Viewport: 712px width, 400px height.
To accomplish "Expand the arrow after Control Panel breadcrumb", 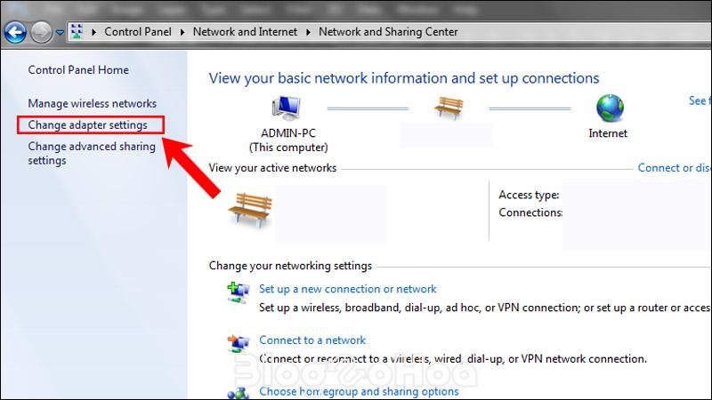I will click(x=182, y=32).
